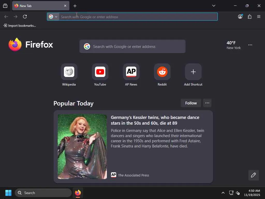
Task: Click the taskbar Search box
Action: click(43, 193)
